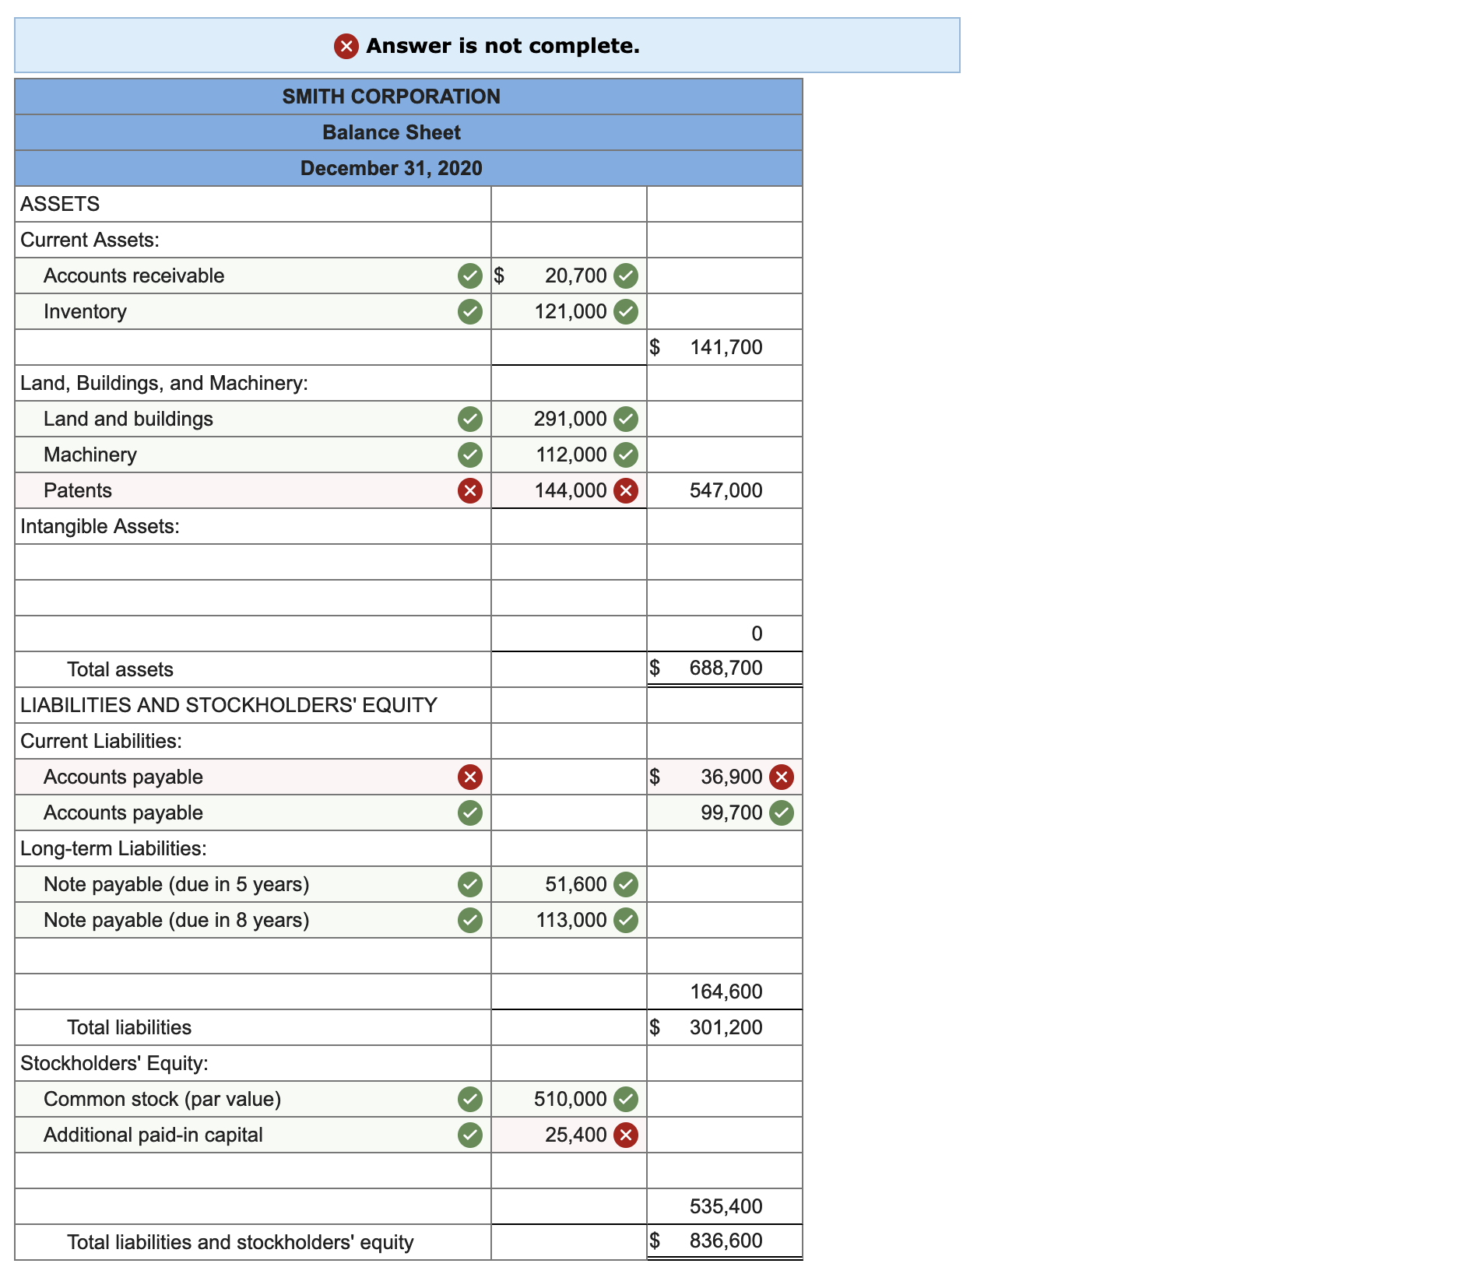The width and height of the screenshot is (1462, 1267).
Task: Click green check next to Note payable 8 years label
Action: click(470, 920)
